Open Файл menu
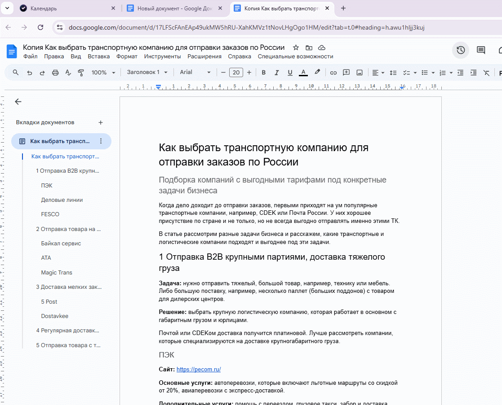 click(x=31, y=57)
